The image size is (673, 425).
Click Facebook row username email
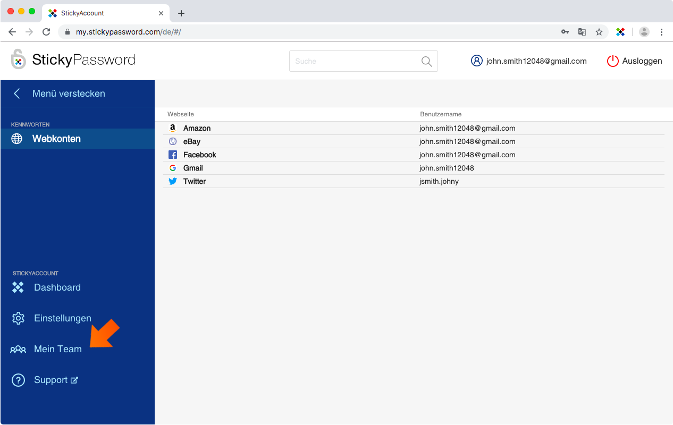tap(467, 155)
